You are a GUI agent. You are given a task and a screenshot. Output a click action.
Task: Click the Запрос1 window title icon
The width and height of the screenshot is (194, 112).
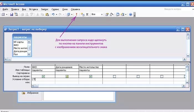[6, 29]
